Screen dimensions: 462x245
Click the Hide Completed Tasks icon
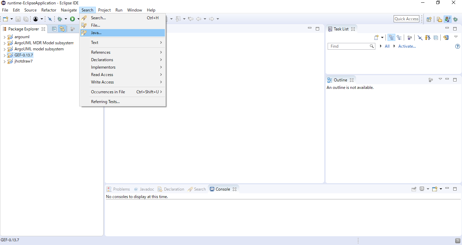tap(420, 38)
